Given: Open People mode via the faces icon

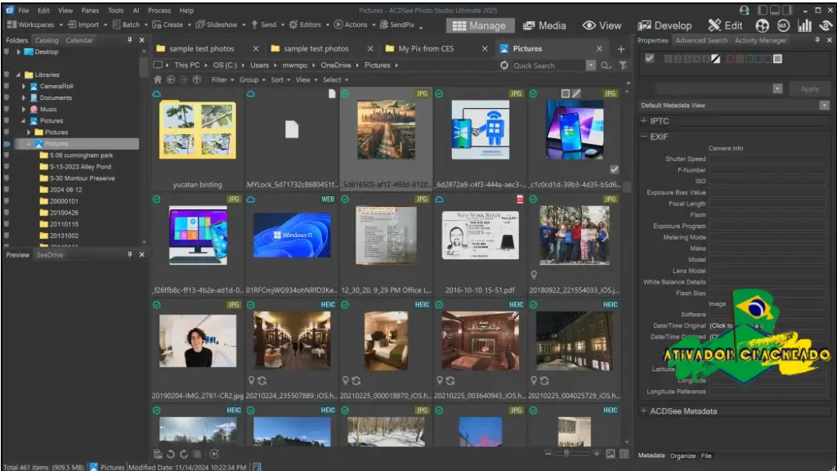Looking at the screenshot, I should tap(763, 25).
